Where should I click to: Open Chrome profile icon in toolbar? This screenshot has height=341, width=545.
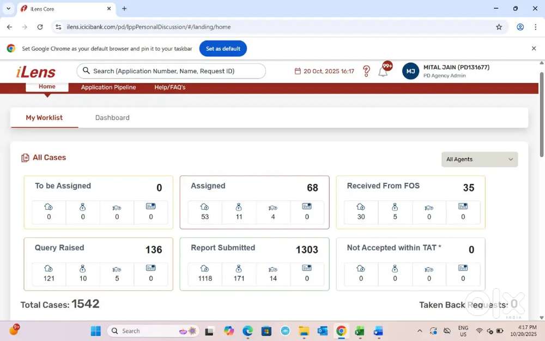tap(520, 27)
